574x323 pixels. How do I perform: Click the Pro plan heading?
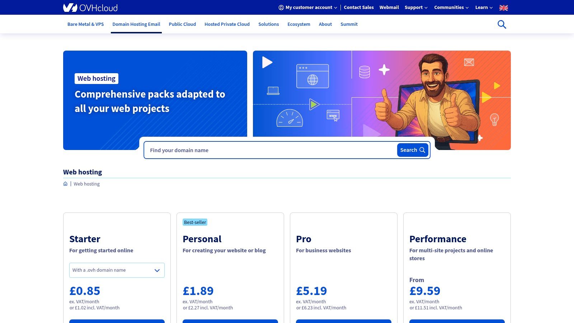(x=304, y=239)
